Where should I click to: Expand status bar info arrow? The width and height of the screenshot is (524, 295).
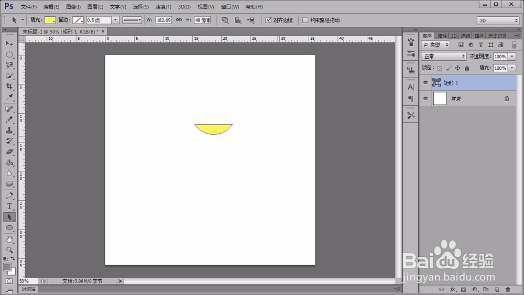[121, 281]
